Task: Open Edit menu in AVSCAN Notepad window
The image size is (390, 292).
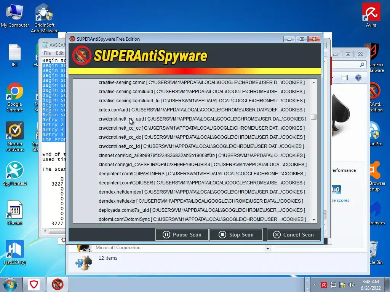Action: pyautogui.click(x=60, y=53)
